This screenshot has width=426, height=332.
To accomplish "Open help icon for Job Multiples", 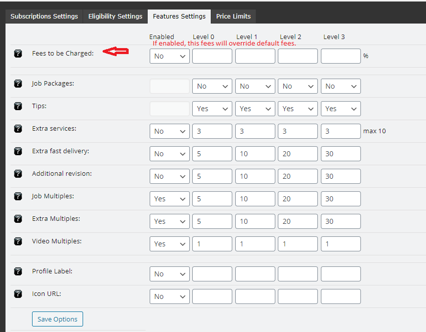I will 18,196.
